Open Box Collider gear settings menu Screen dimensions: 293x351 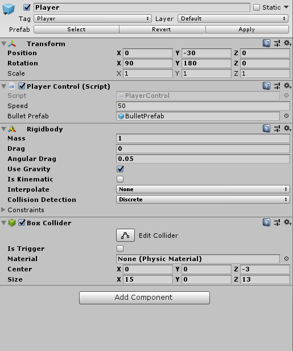[x=287, y=222]
